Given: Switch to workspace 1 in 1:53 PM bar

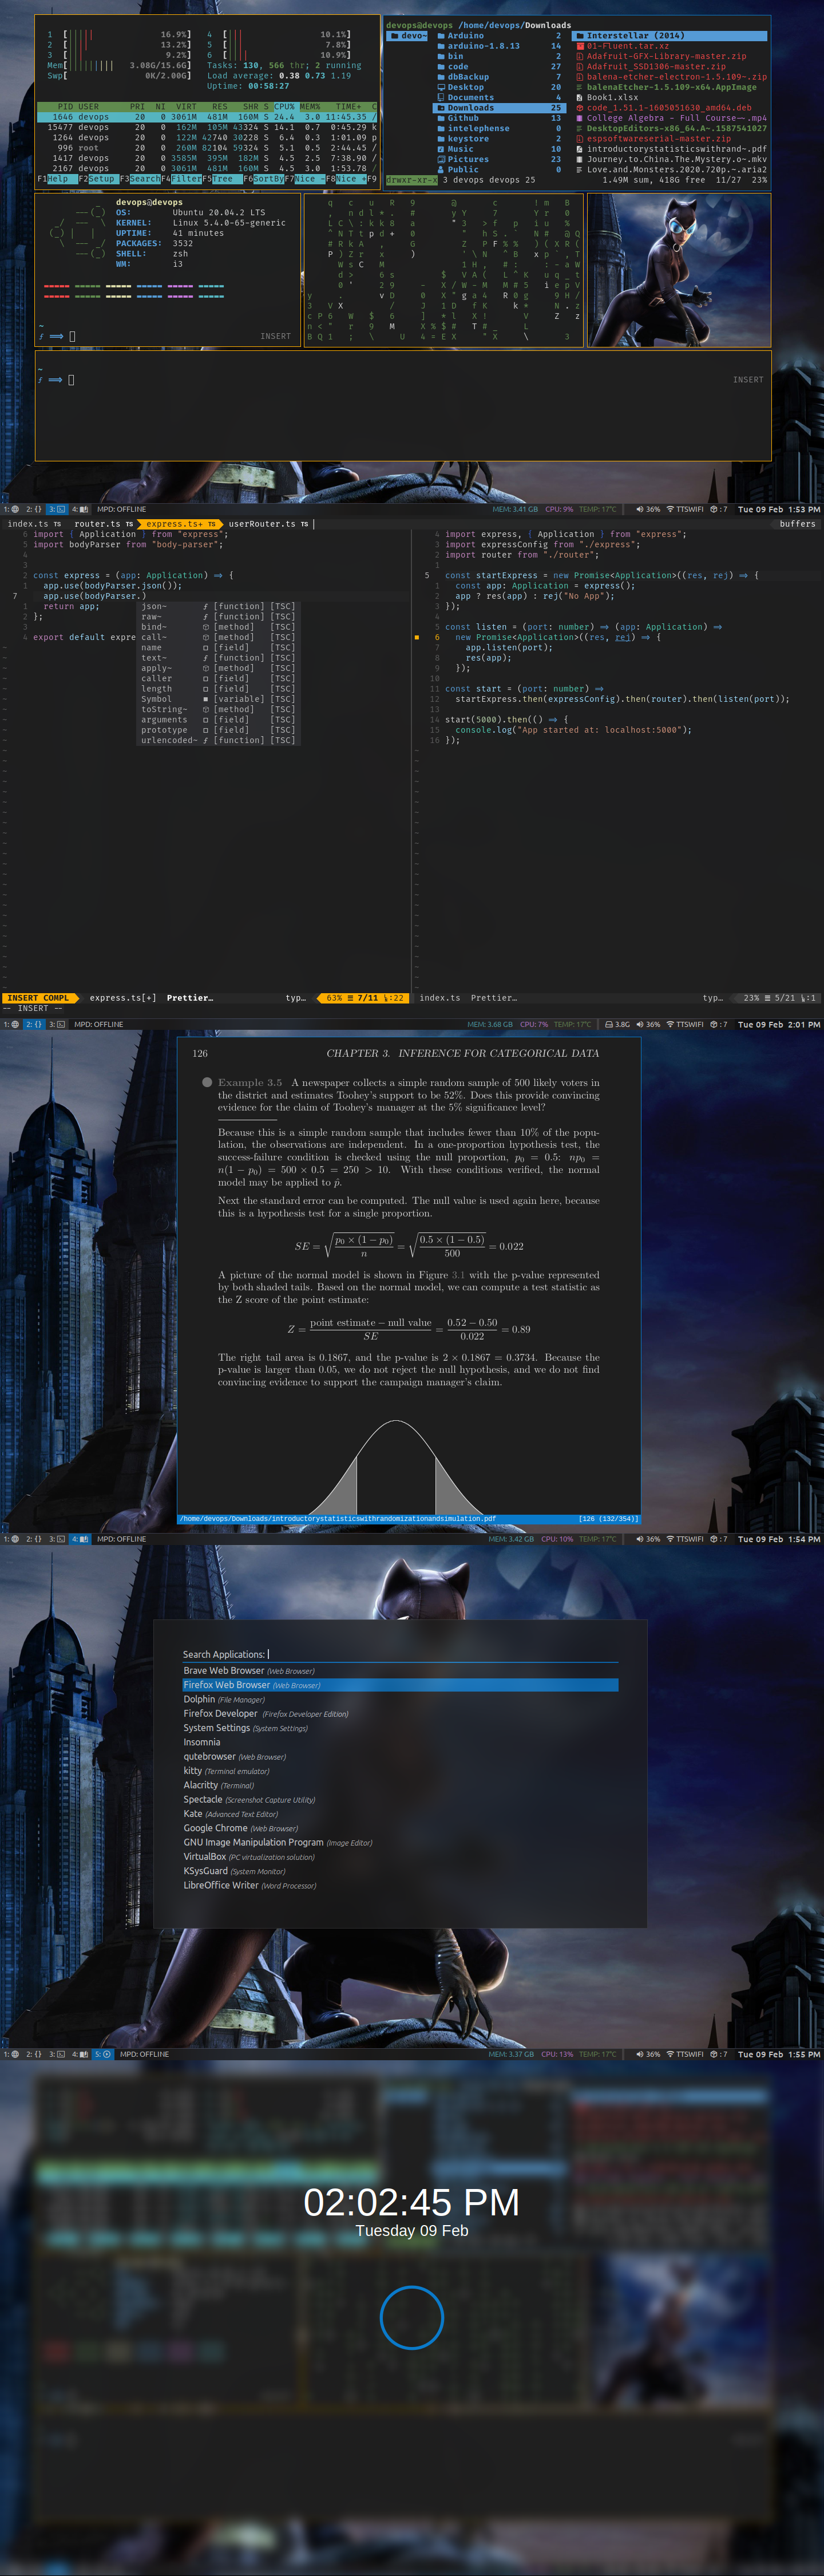Looking at the screenshot, I should click(11, 509).
